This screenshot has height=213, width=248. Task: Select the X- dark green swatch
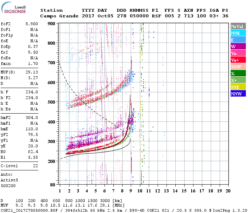click(x=238, y=73)
